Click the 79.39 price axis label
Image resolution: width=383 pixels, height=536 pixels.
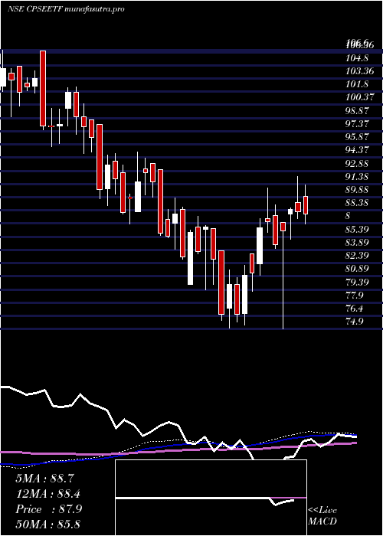click(x=357, y=282)
